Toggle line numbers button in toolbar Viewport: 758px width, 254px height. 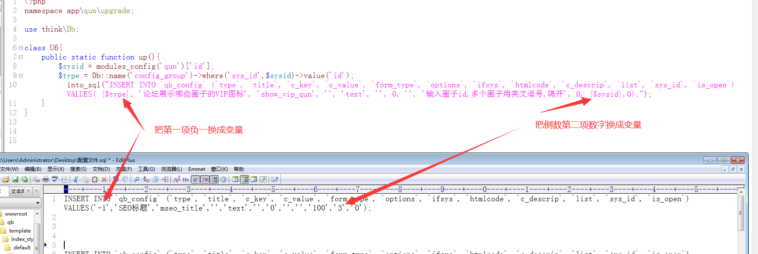click(214, 179)
